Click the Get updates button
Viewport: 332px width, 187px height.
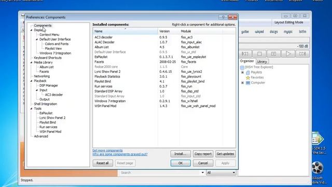pyautogui.click(x=225, y=154)
